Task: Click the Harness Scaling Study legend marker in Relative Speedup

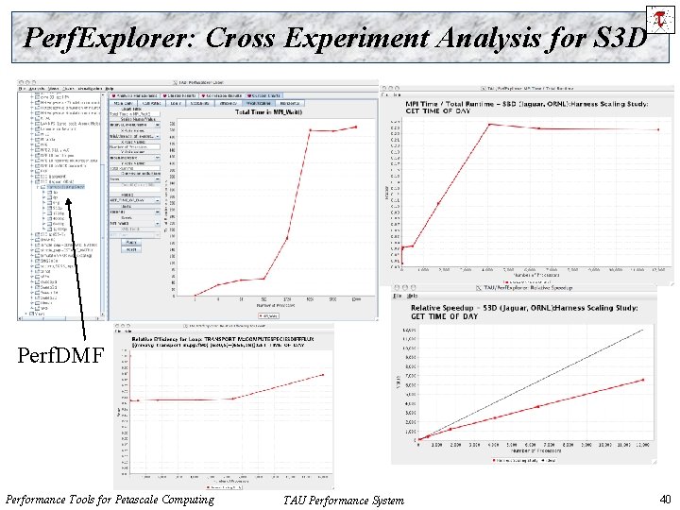Action: (494, 460)
